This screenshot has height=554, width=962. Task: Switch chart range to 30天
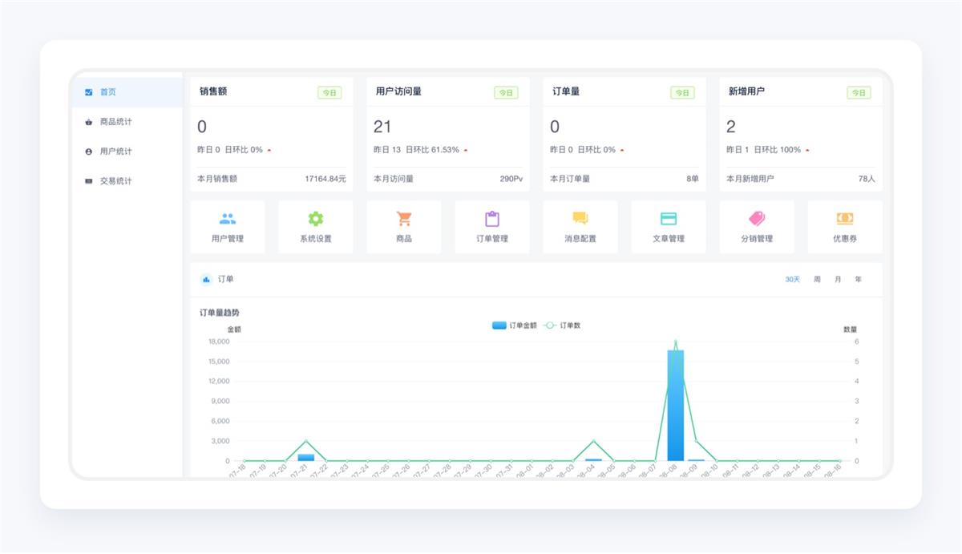[x=792, y=279]
